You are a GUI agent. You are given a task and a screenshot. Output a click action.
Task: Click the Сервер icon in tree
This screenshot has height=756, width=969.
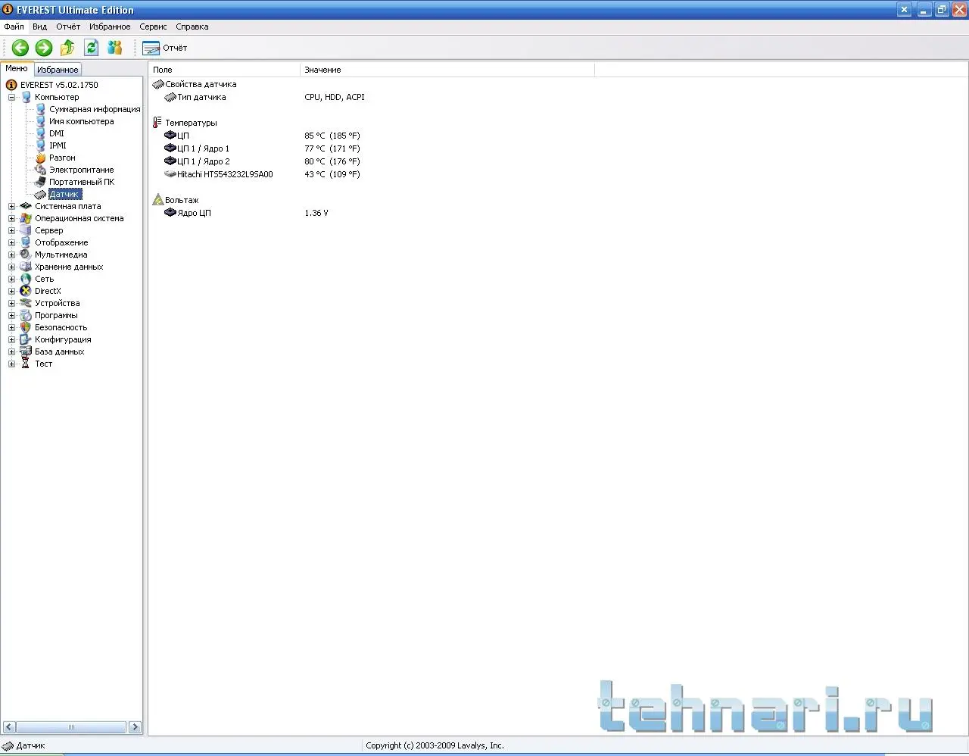(x=26, y=230)
